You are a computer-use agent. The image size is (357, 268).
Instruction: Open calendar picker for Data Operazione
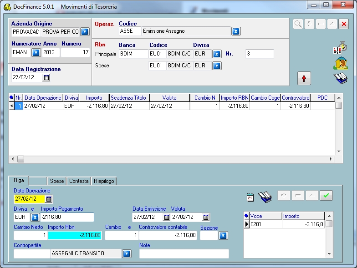49,199
